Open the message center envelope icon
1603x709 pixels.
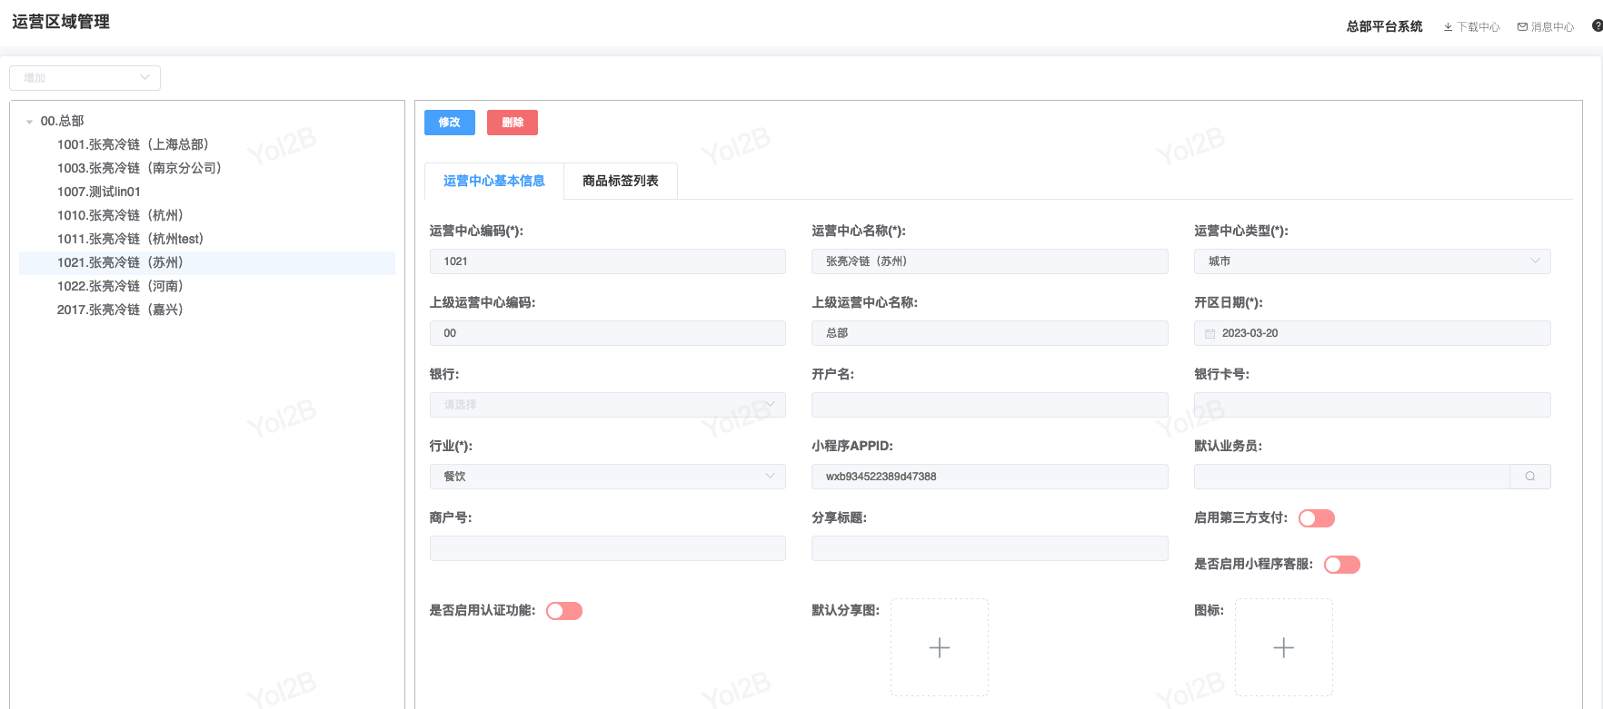click(1522, 27)
